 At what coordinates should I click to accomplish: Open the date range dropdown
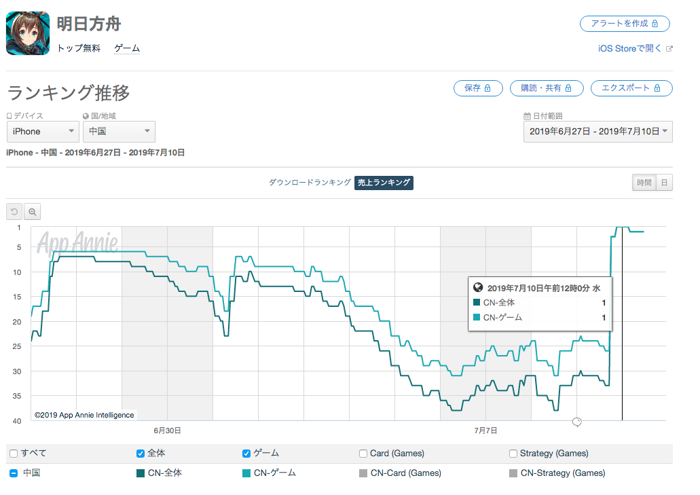(x=597, y=132)
